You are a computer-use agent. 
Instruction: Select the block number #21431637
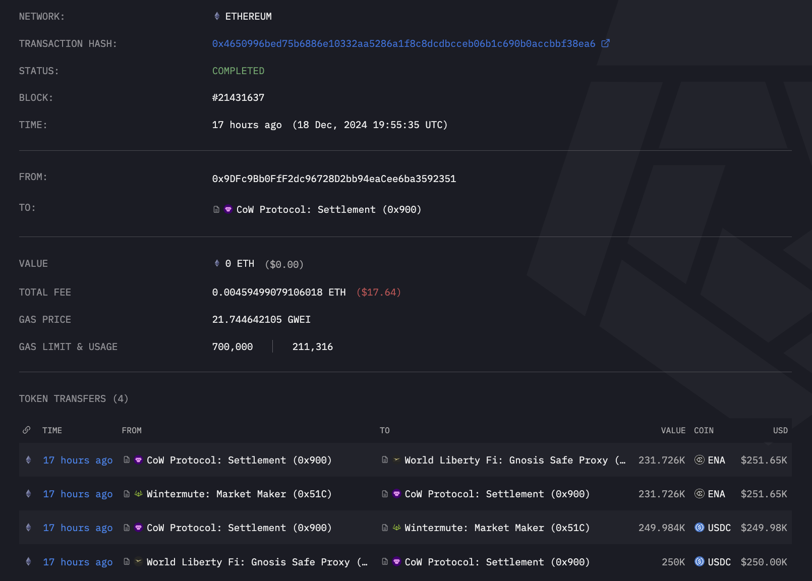pos(238,98)
